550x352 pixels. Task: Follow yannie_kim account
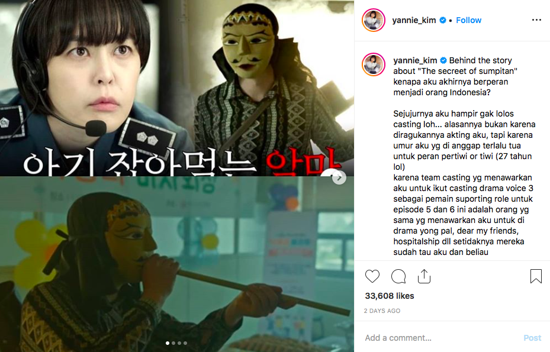(469, 20)
